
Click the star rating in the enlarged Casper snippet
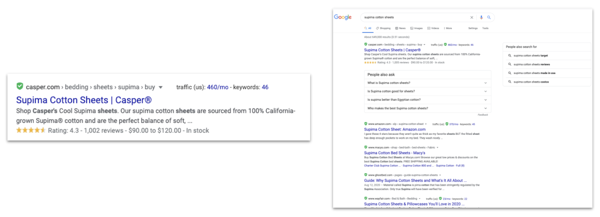[31, 130]
